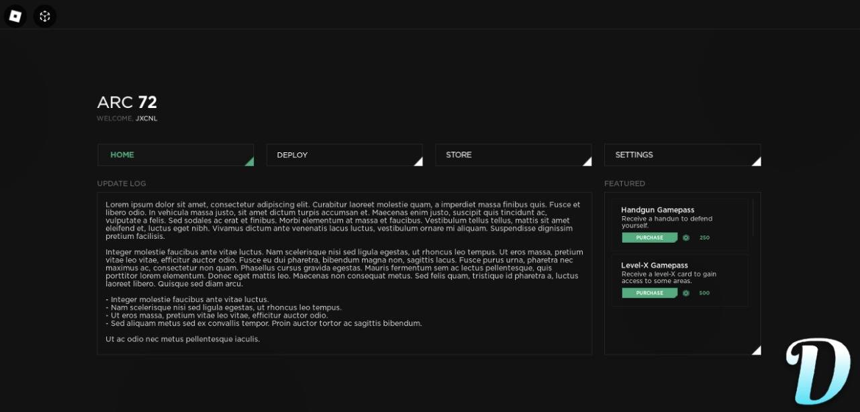
Task: Go to the Store tab
Action: pyautogui.click(x=513, y=155)
